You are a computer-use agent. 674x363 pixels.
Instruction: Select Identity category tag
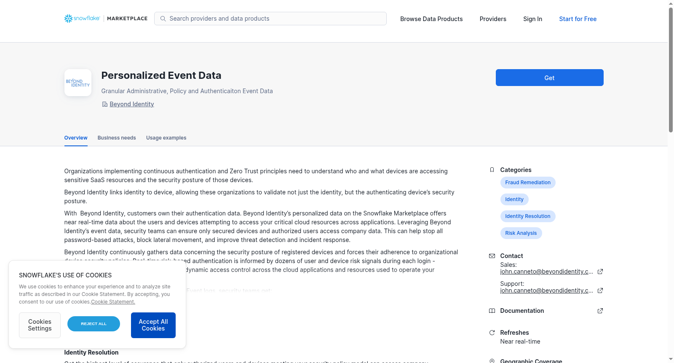click(514, 199)
